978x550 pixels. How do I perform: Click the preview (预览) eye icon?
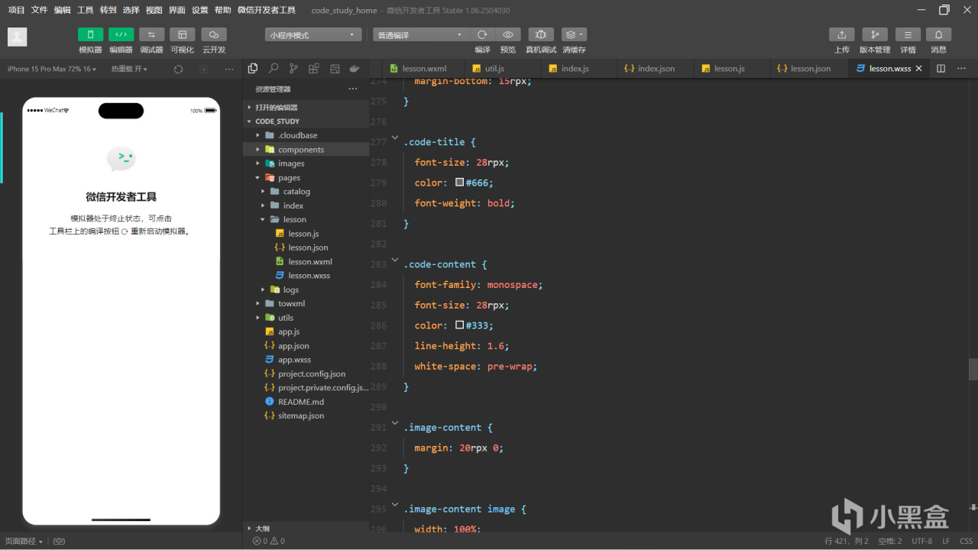coord(507,35)
